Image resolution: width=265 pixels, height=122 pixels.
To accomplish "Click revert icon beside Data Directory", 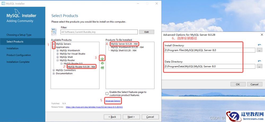I will [x=259, y=61].
